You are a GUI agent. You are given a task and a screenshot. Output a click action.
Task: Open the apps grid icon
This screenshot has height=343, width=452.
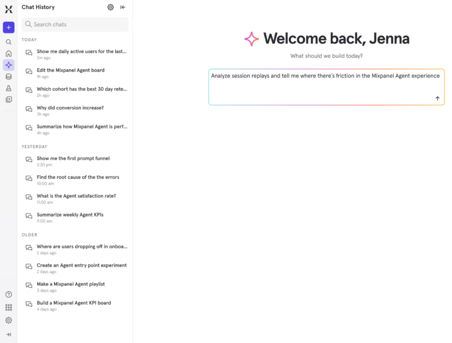click(9, 307)
